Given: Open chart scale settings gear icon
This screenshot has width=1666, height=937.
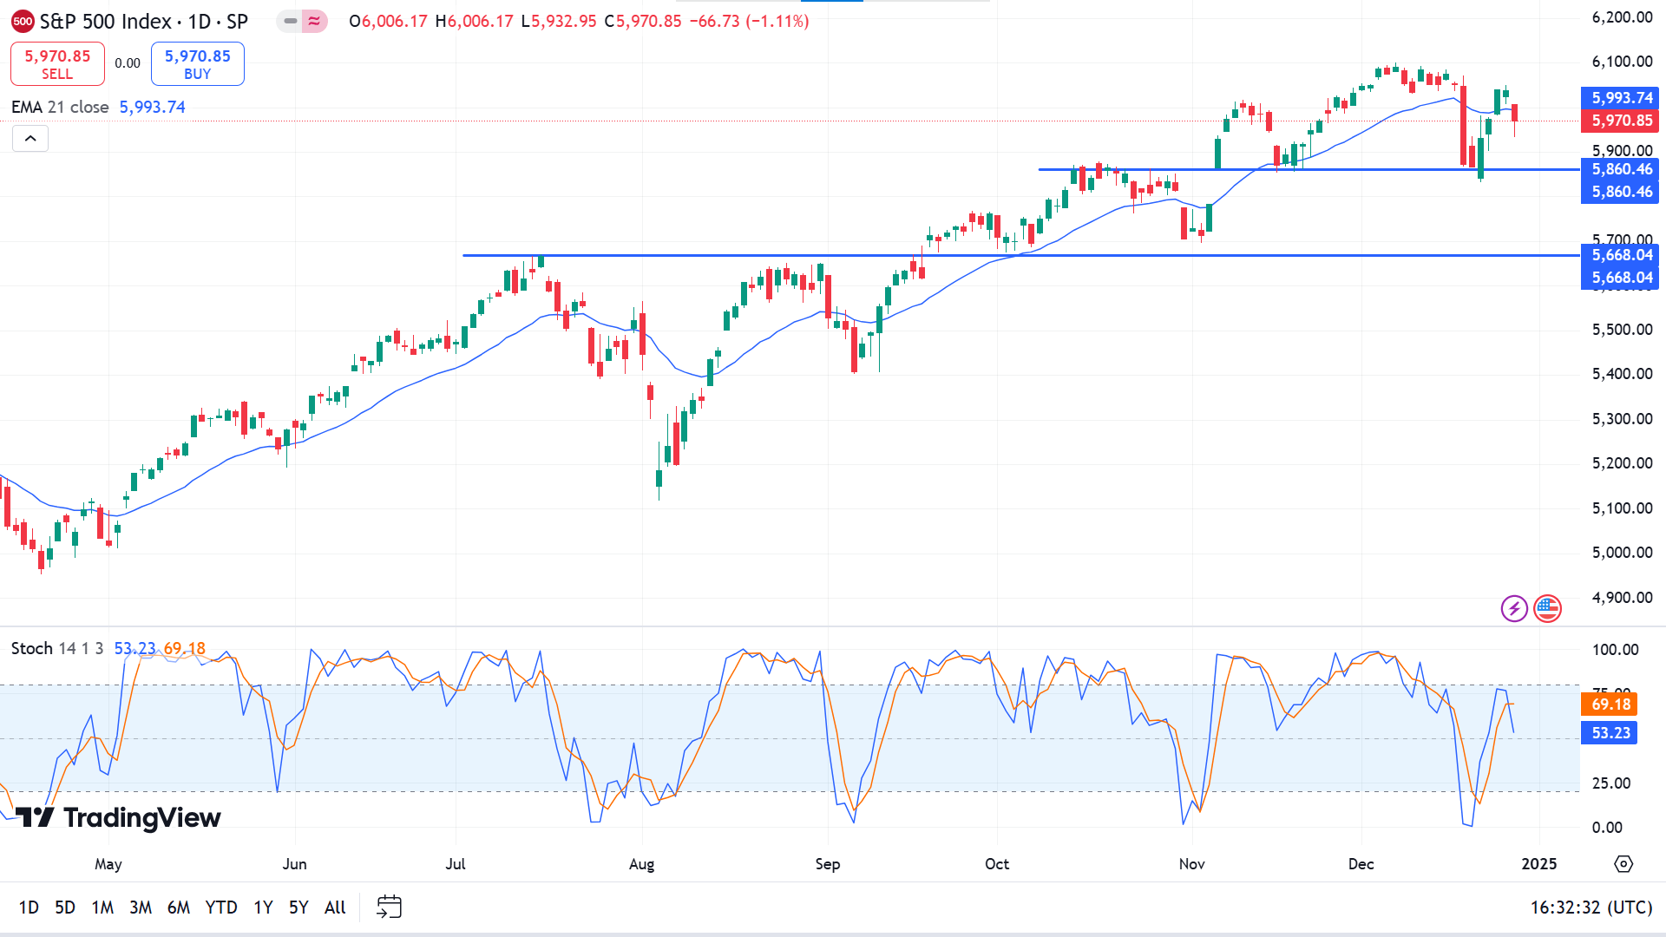Looking at the screenshot, I should [x=1623, y=864].
